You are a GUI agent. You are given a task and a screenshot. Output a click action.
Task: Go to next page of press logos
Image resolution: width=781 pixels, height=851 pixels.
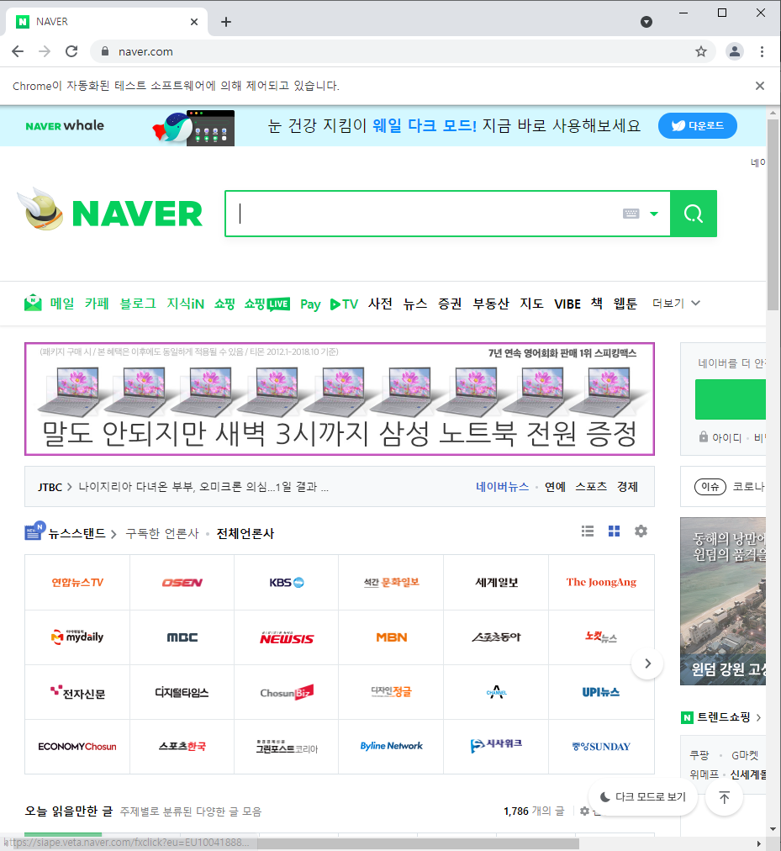coord(647,663)
